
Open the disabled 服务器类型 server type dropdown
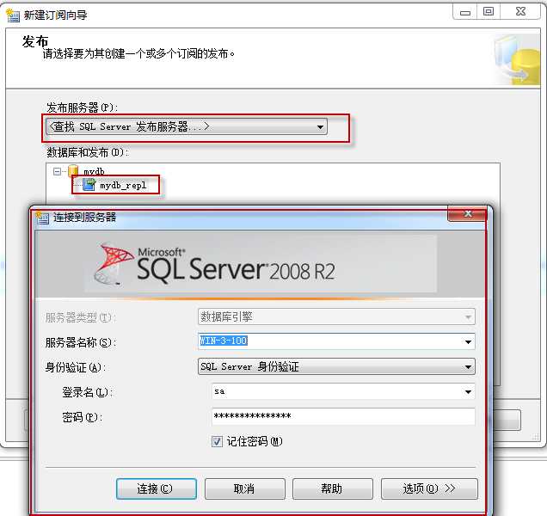pos(336,316)
